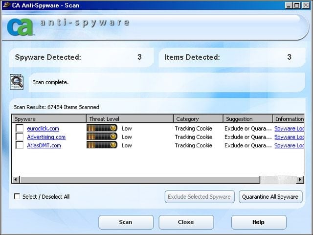Viewport: 313px width, 235px height.
Task: Click the Exclude or Quara... suggestion for Advertising.com
Action: pyautogui.click(x=248, y=137)
